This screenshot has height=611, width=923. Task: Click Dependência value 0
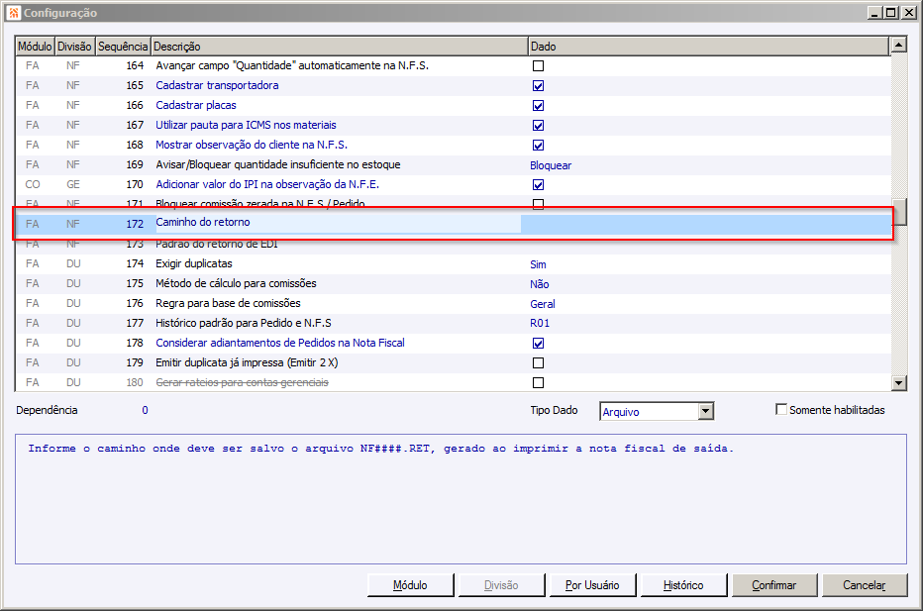(145, 410)
